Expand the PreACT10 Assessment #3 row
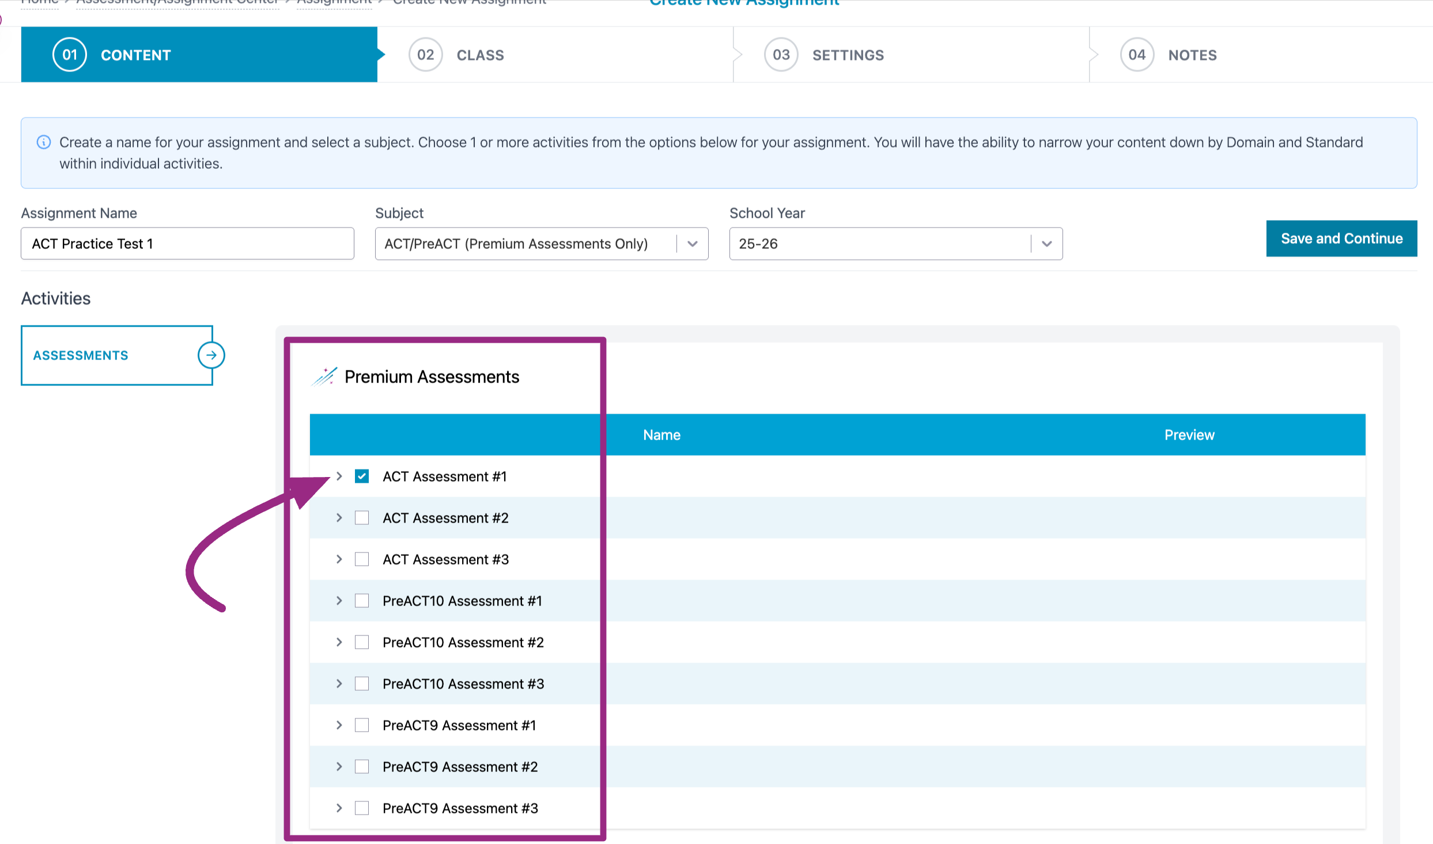The width and height of the screenshot is (1433, 844). 339,684
